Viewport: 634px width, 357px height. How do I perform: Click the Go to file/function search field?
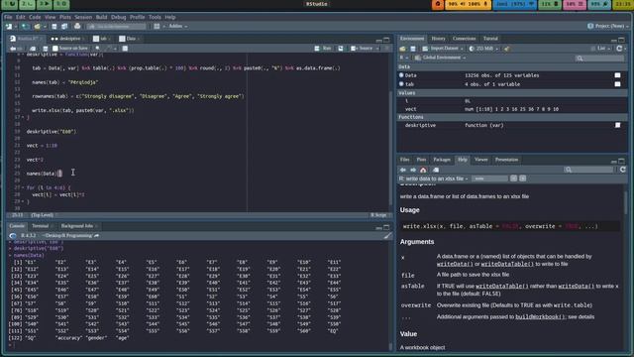tap(116, 27)
